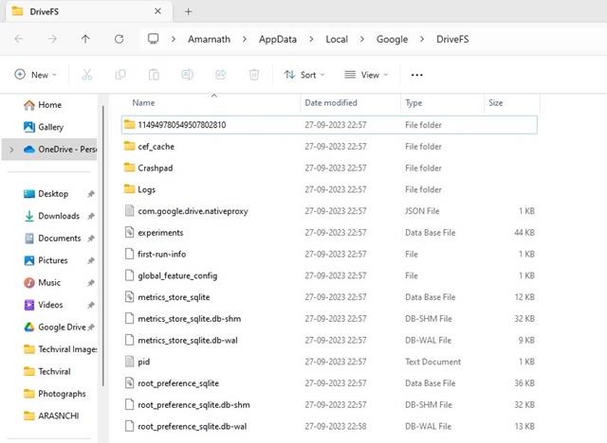Screen dimensions: 607x443
Task: Click the This PC monitor icon in address bar
Action: pyautogui.click(x=154, y=39)
